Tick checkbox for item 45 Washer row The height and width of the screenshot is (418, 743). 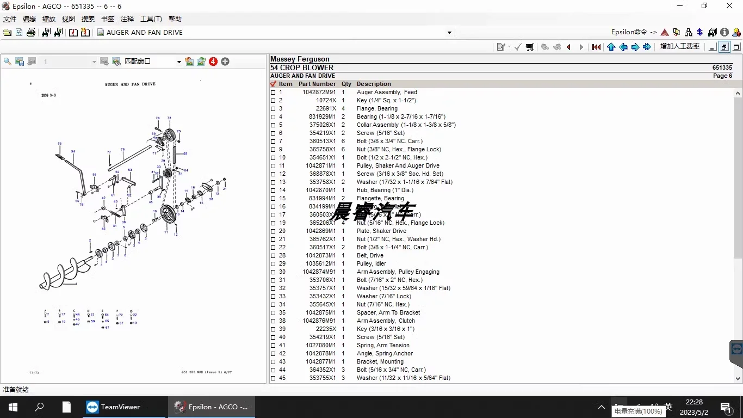[x=273, y=378]
